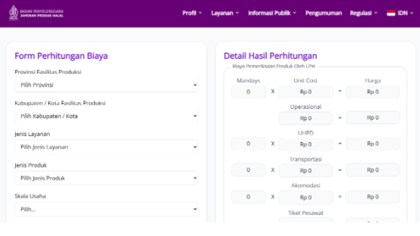
Task: Go to the Pengumuman page
Action: (323, 13)
